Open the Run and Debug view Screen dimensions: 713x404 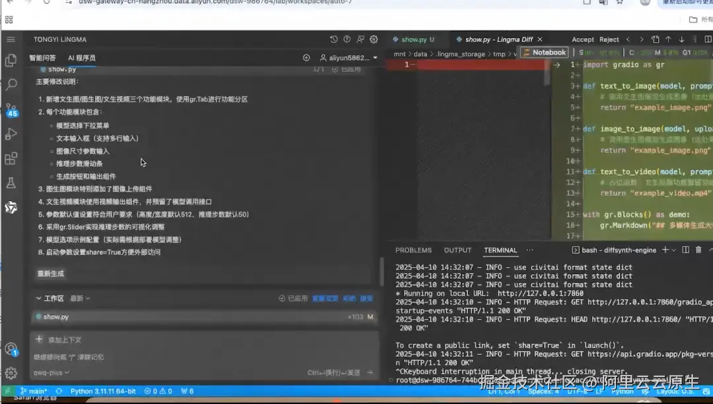[11, 134]
